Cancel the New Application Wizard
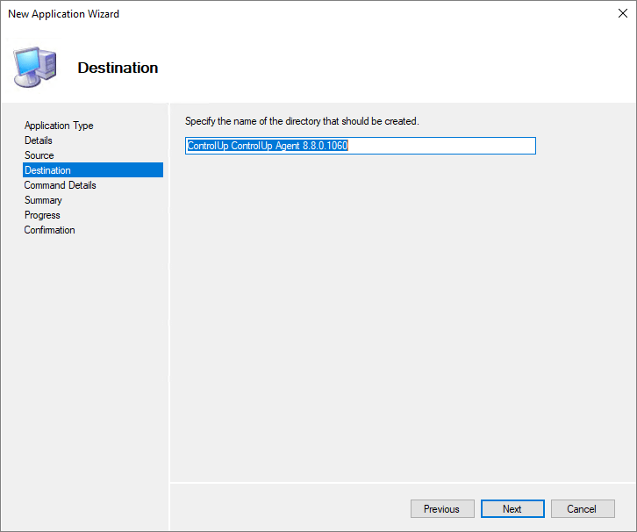 582,509
